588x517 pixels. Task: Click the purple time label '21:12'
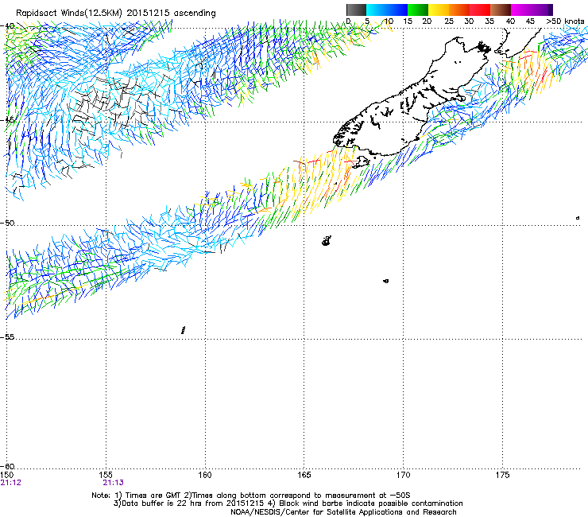[11, 483]
